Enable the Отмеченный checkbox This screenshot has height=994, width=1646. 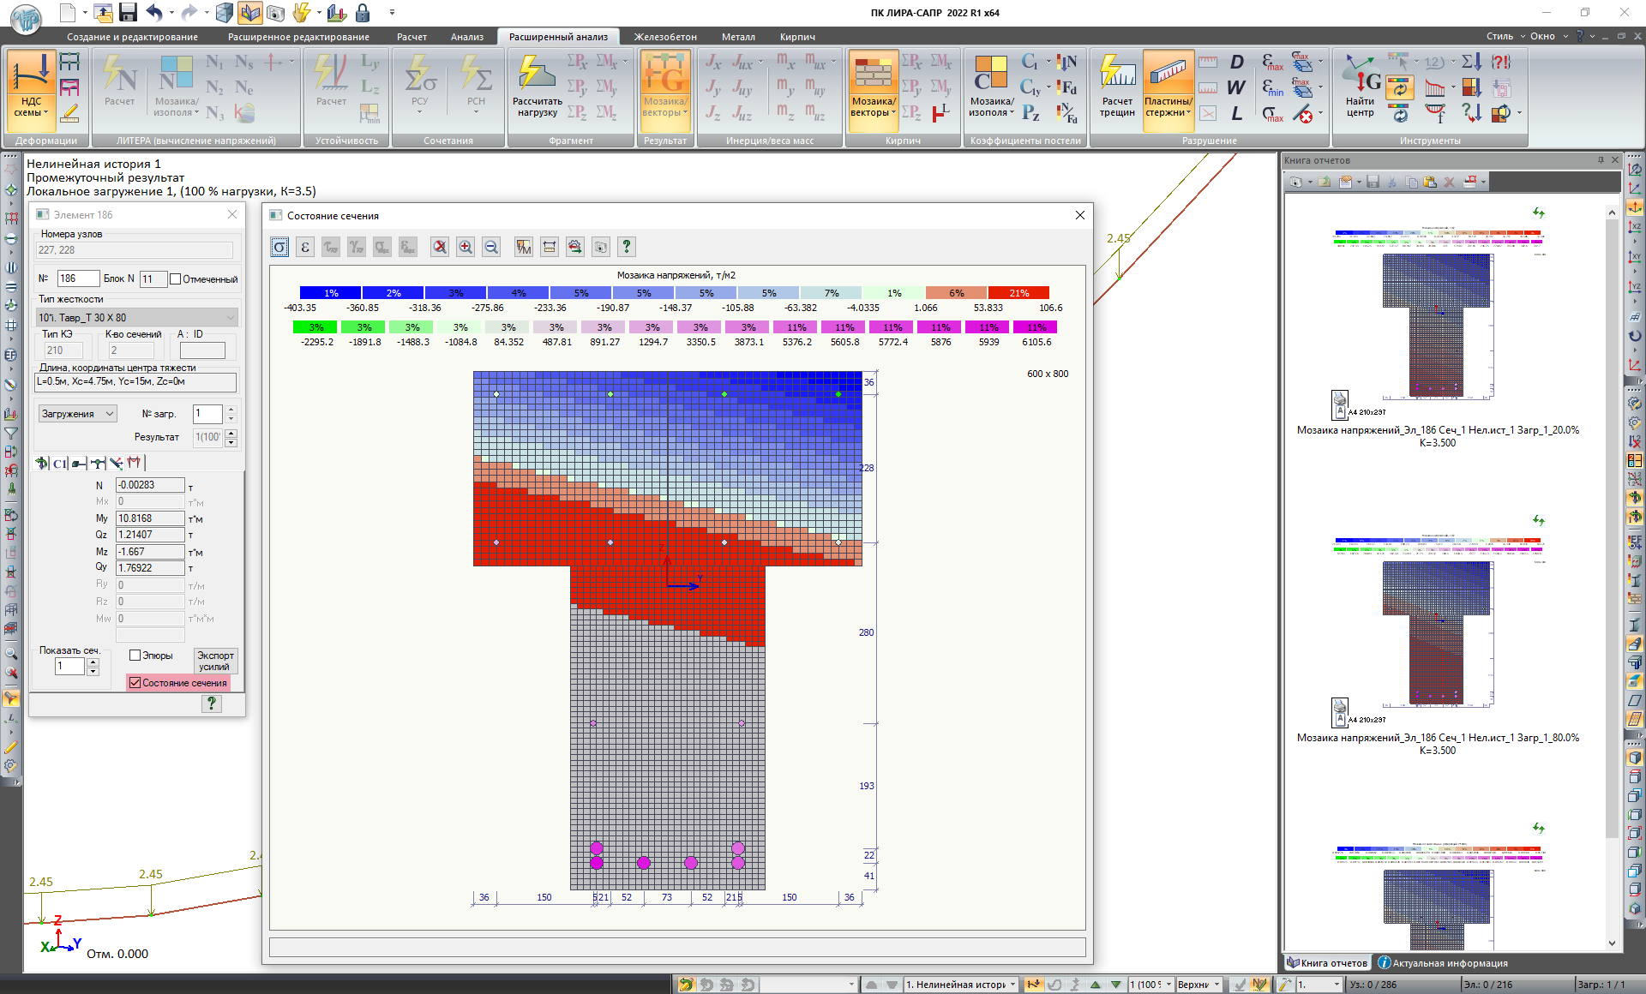[x=176, y=279]
